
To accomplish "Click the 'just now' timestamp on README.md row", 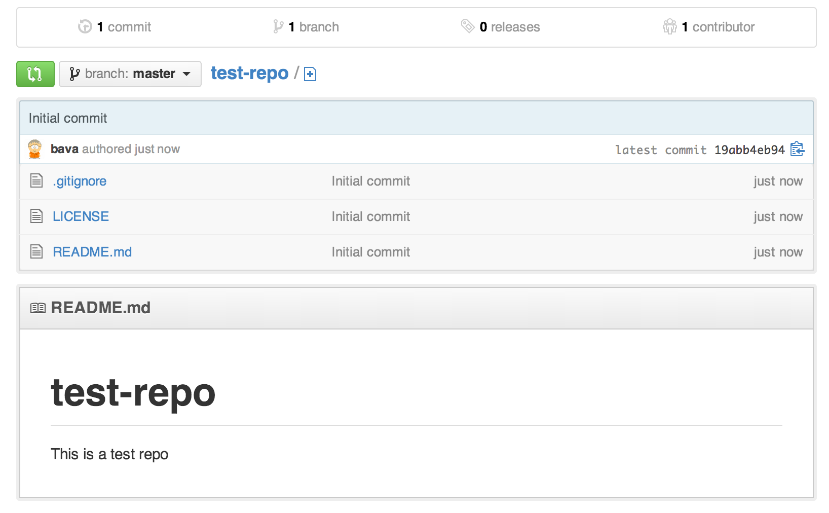I will coord(778,252).
